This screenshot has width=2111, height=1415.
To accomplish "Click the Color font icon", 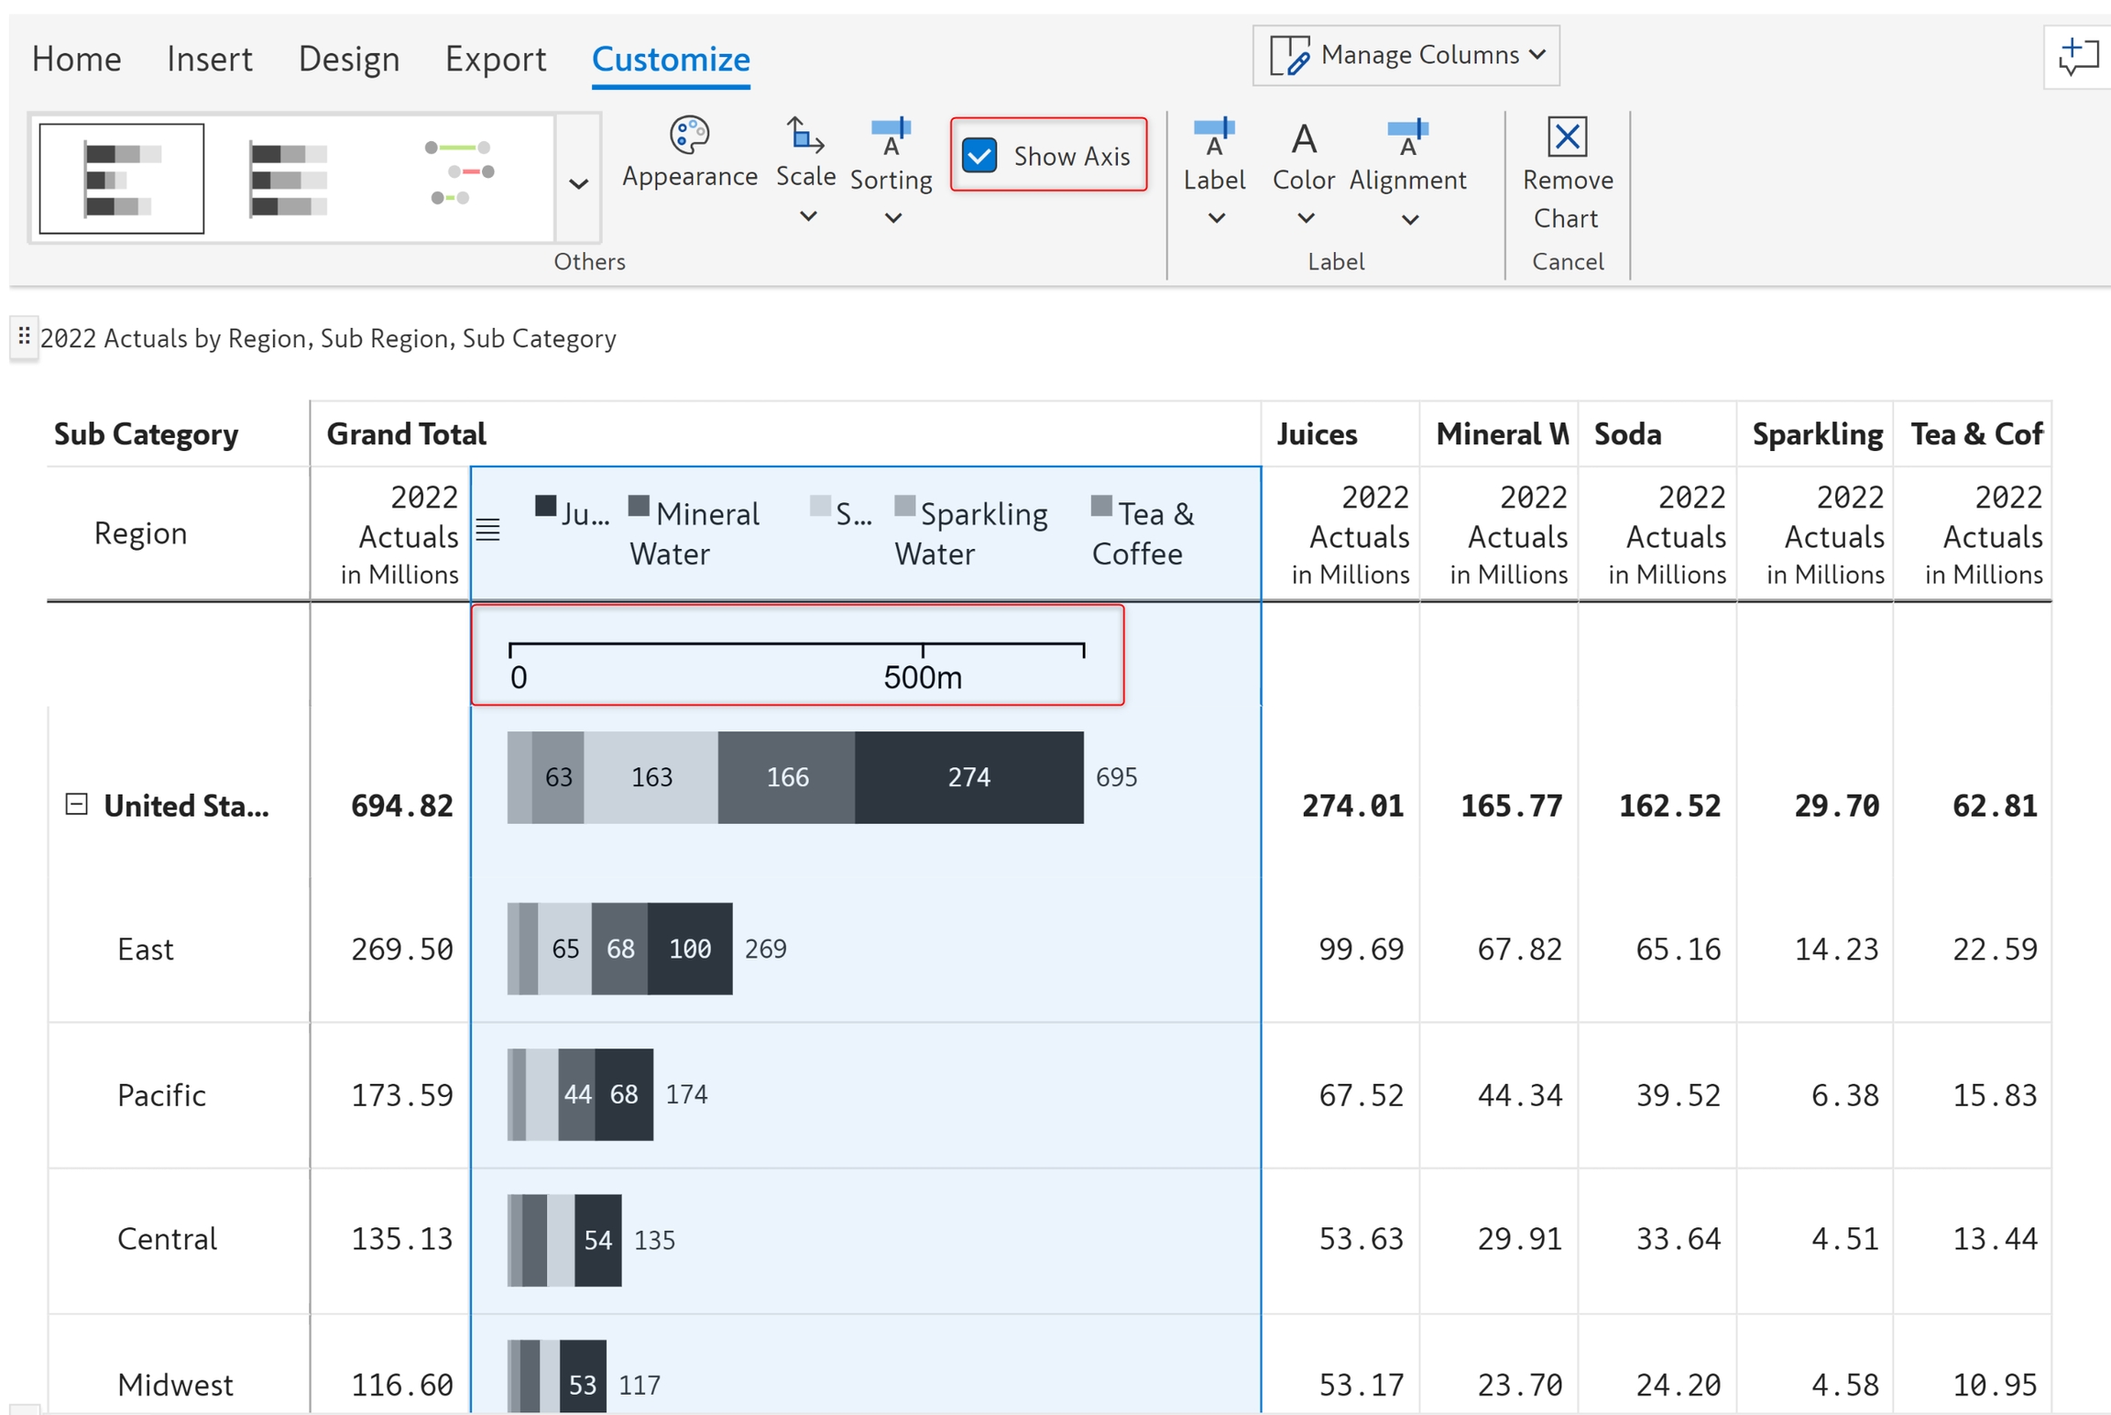I will pyautogui.click(x=1303, y=139).
